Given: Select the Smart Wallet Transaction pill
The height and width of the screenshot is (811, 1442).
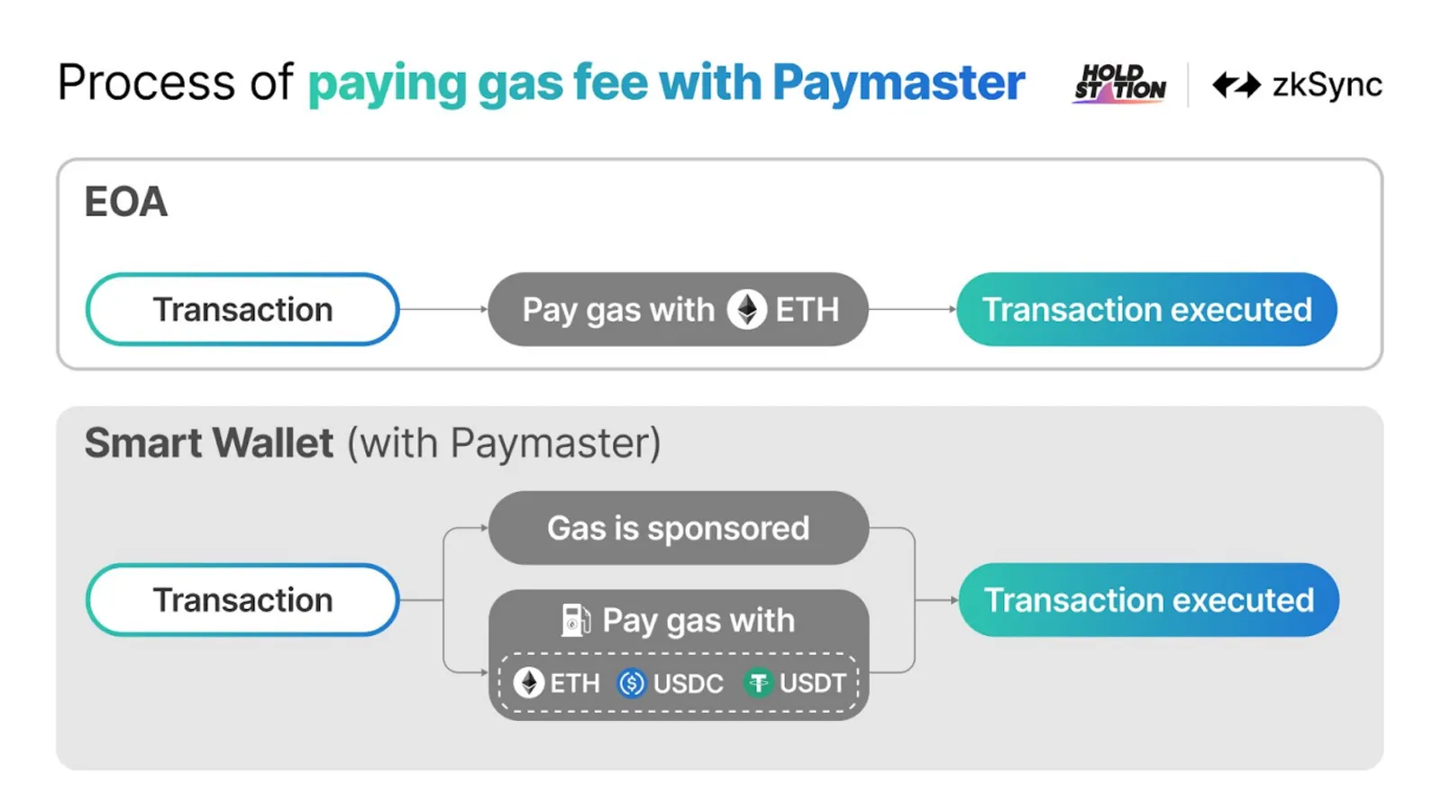Looking at the screenshot, I should pos(242,600).
